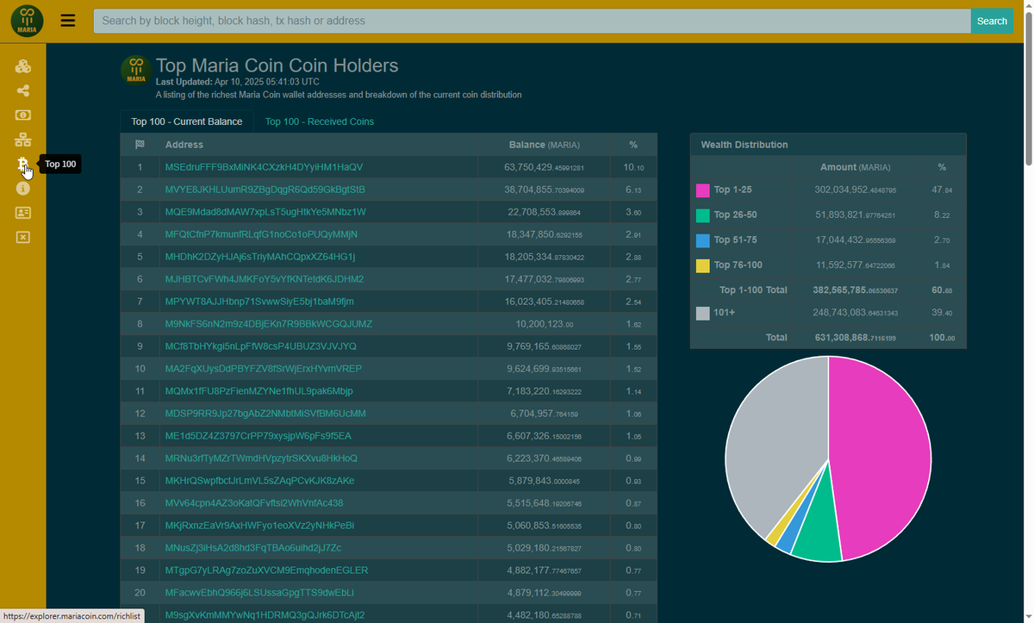Screen dimensions: 1034x623
Task: Click the network nodes icon in sidebar
Action: (x=23, y=139)
